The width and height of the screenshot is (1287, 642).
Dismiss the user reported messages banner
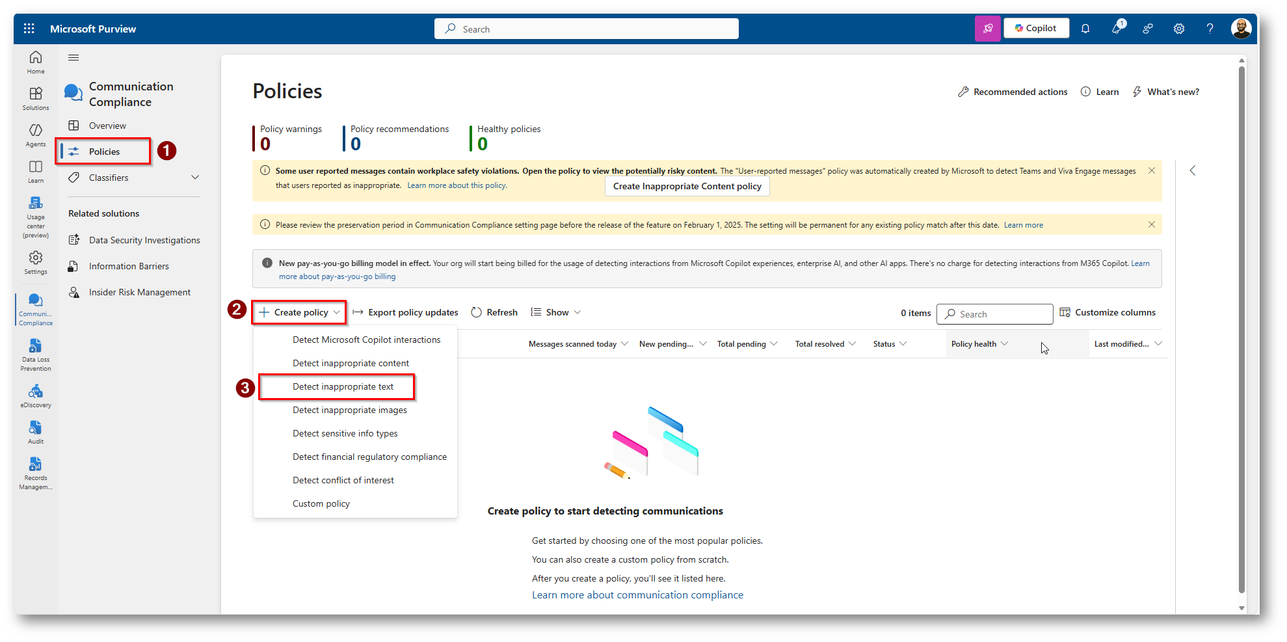coord(1152,170)
